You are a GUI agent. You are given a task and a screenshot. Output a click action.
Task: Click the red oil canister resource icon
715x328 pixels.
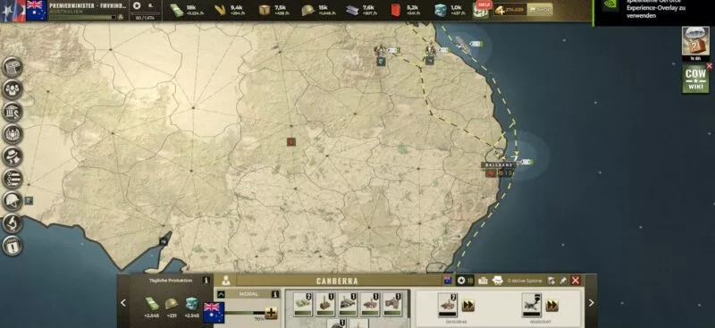[x=396, y=10]
